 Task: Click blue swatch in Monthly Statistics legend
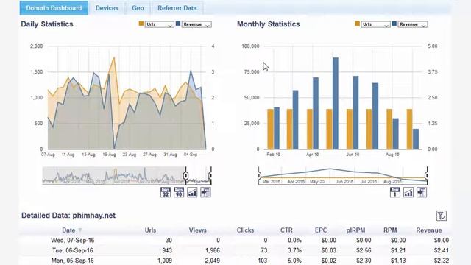tap(394, 24)
